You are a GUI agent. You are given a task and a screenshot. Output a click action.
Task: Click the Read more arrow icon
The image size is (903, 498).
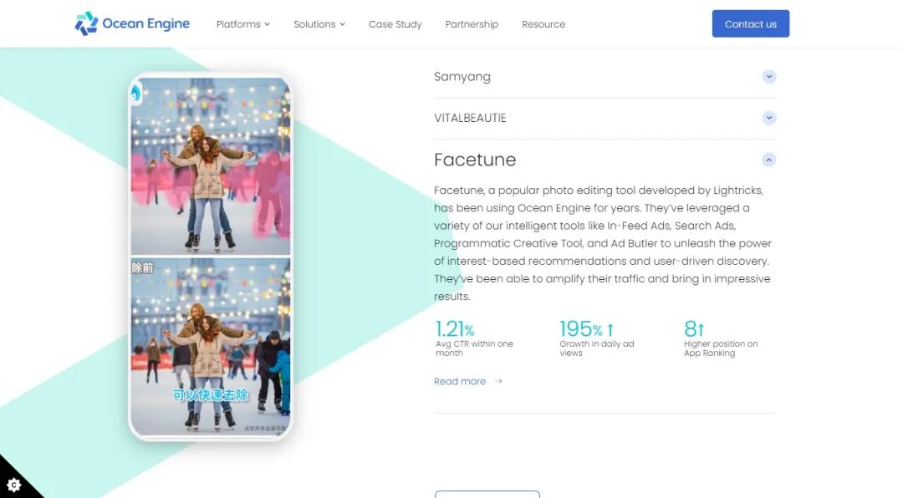(x=498, y=382)
